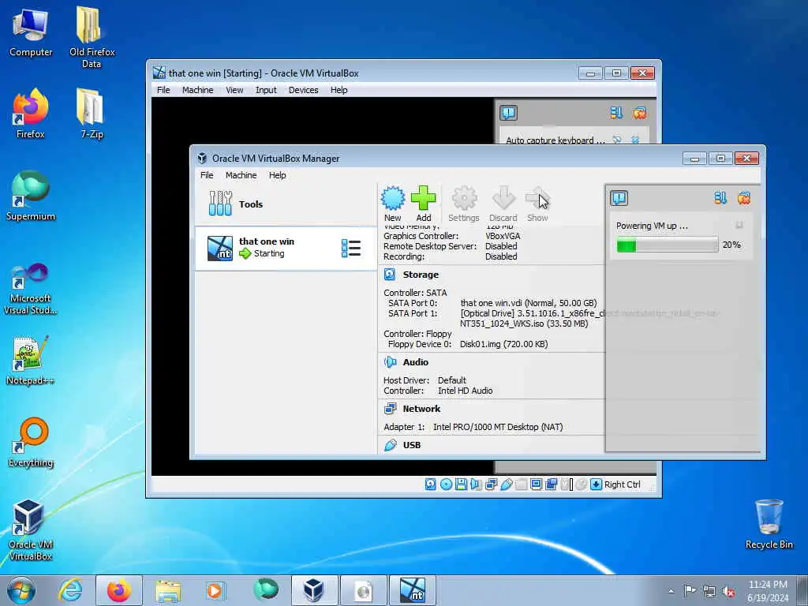
Task: Open View menu in the VM window
Action: tap(234, 90)
